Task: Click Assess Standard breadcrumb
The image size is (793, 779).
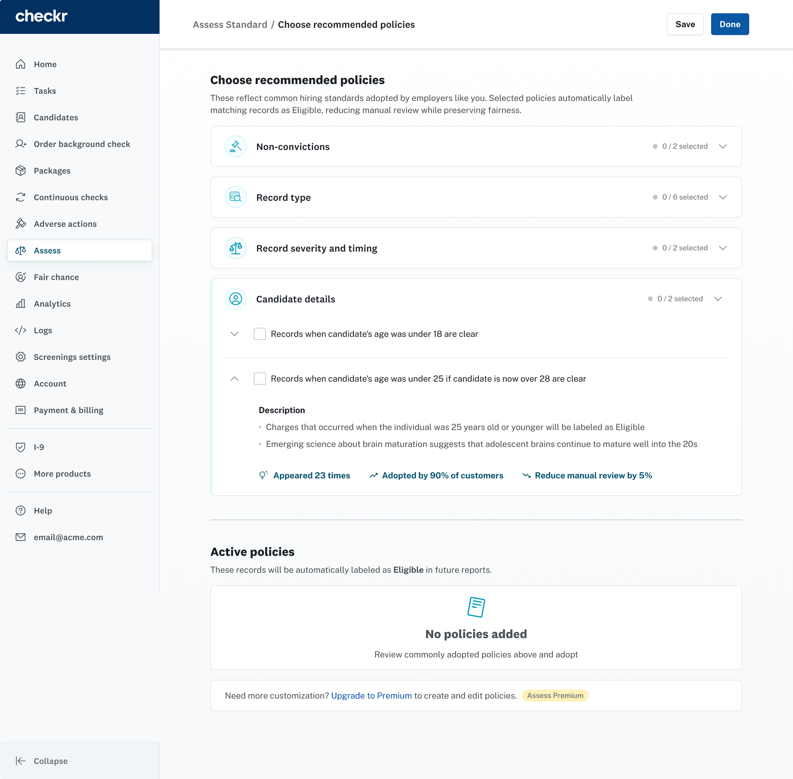Action: 230,24
